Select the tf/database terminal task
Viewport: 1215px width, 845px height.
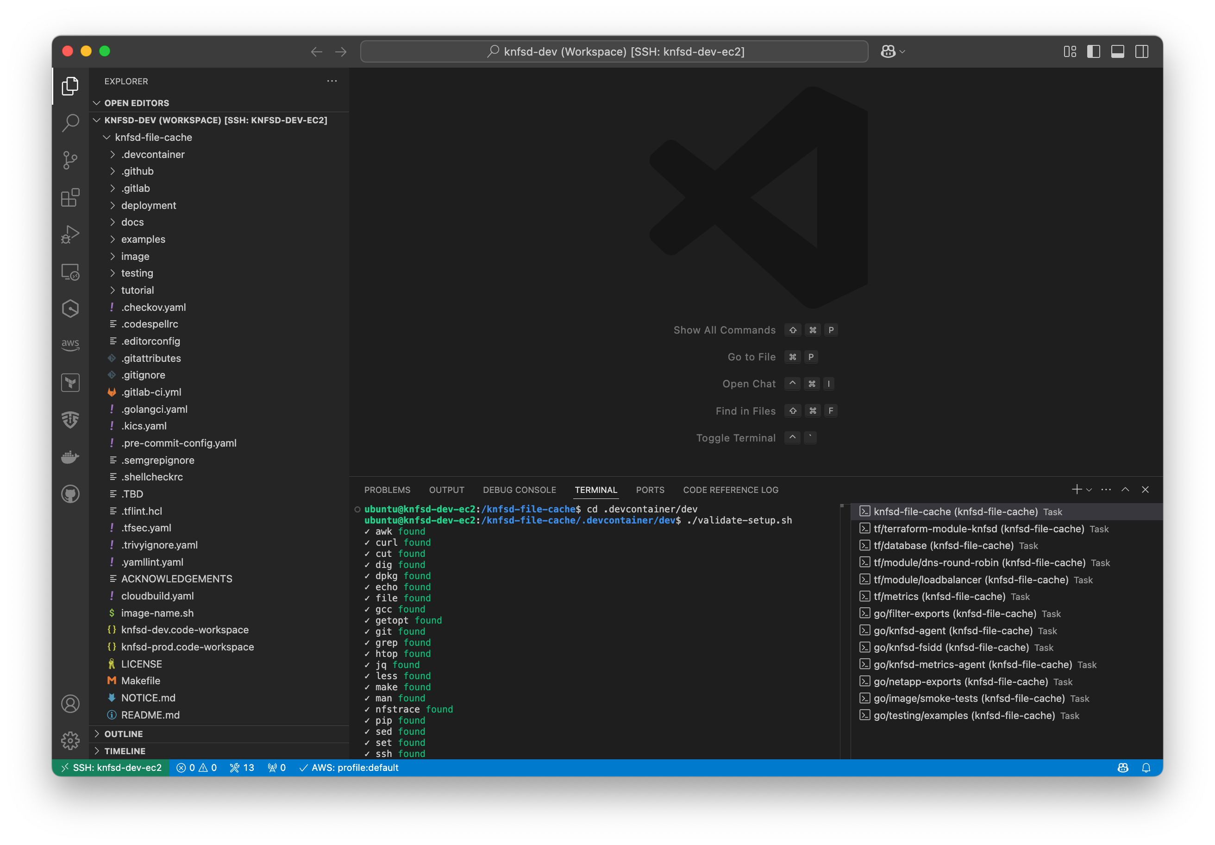(1007, 545)
